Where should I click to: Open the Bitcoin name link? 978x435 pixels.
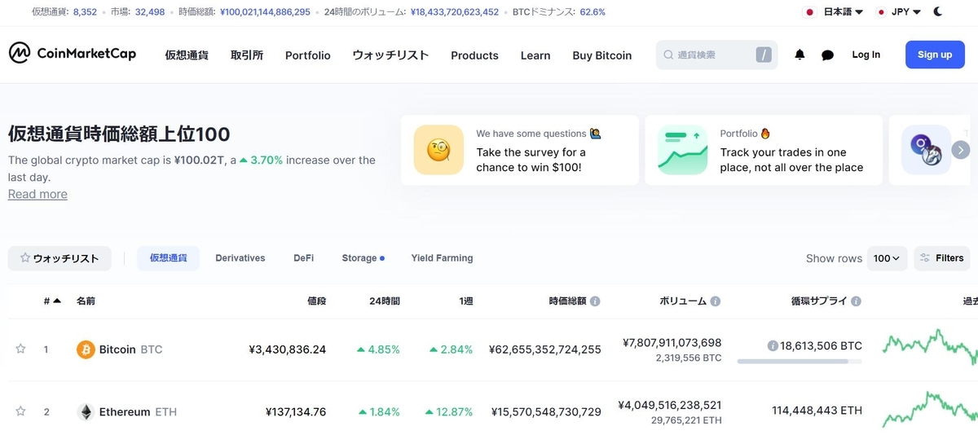click(117, 349)
